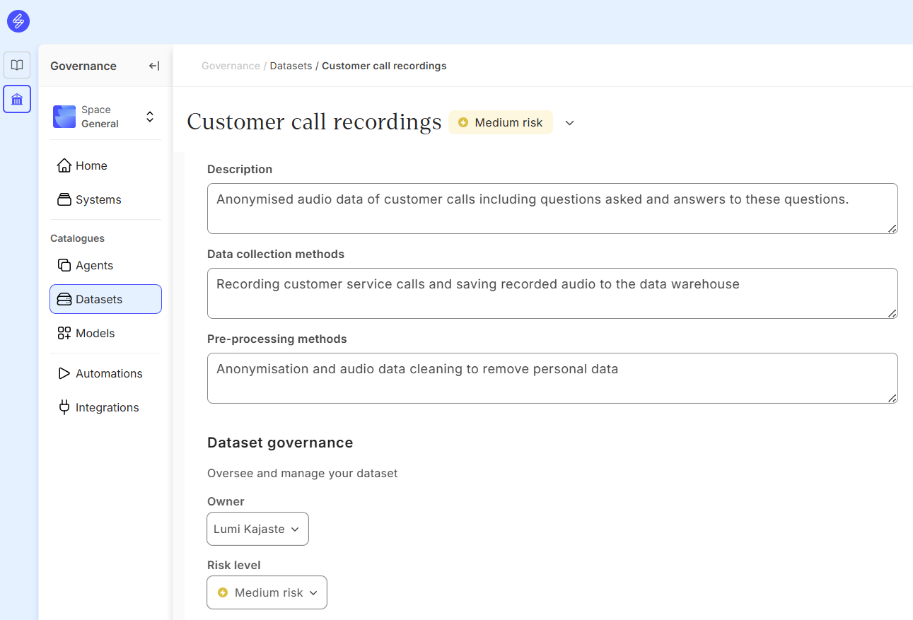Click the Governance breadcrumb link
Screen dimensions: 913x620
coord(231,66)
